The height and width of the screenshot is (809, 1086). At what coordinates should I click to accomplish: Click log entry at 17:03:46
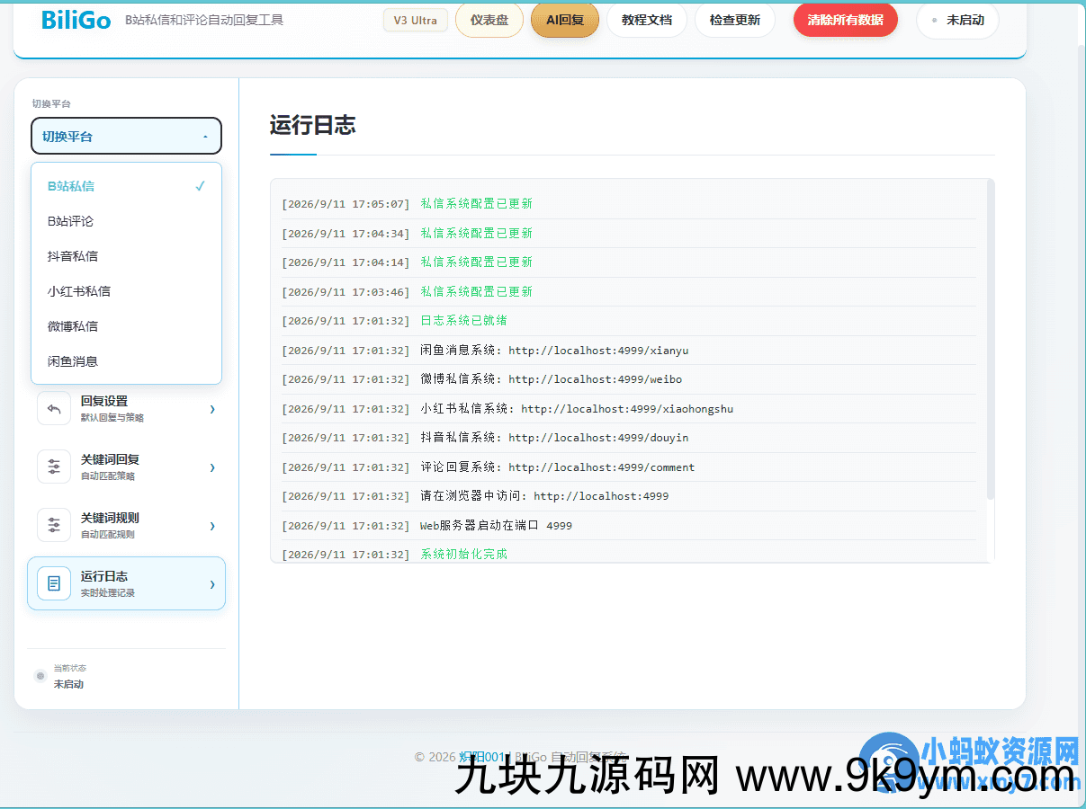tap(628, 292)
